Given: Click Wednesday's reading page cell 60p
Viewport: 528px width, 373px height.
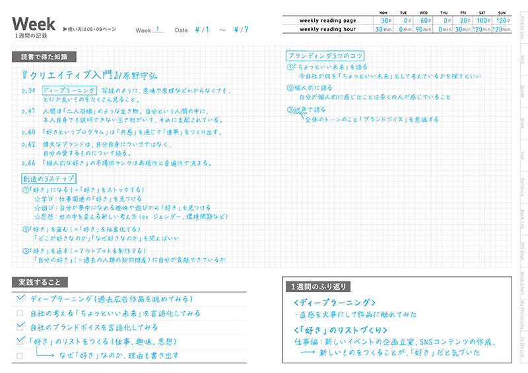Looking at the screenshot, I should [423, 20].
